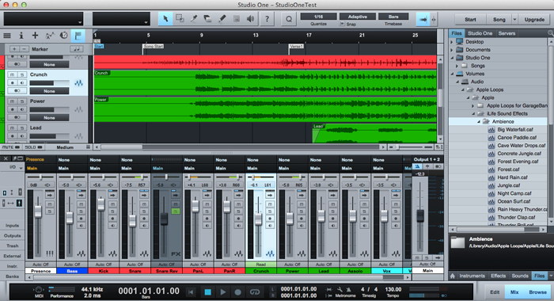The height and width of the screenshot is (301, 554).
Task: Open the Crunch channel editor waveform icon
Action: point(270,253)
